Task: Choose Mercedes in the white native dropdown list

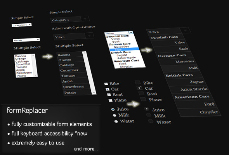Action: pyautogui.click(x=121, y=47)
